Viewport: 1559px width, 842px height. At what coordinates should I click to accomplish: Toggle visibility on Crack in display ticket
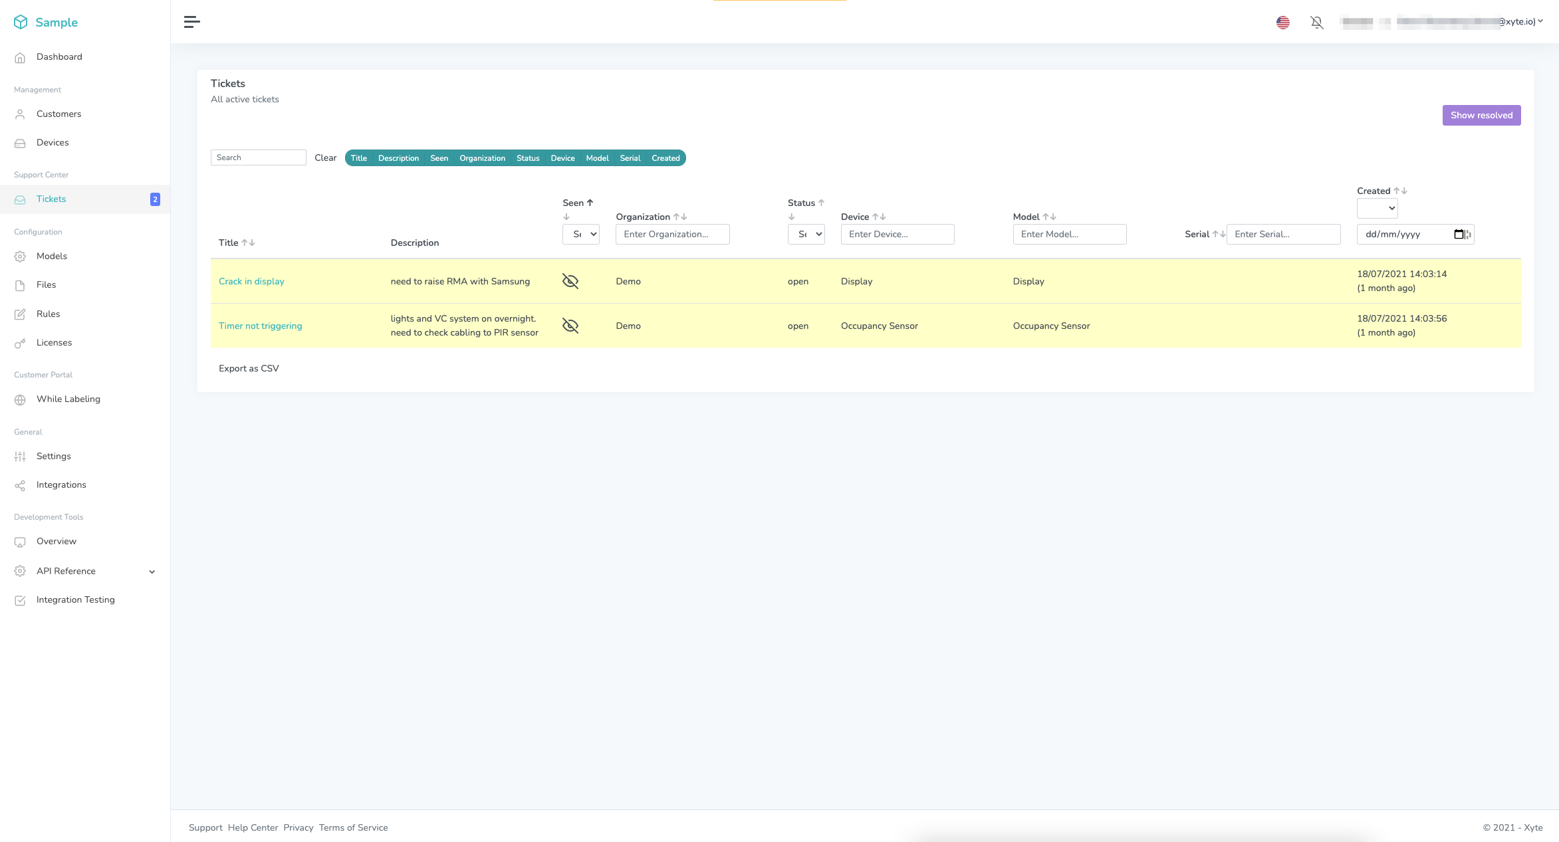coord(570,281)
